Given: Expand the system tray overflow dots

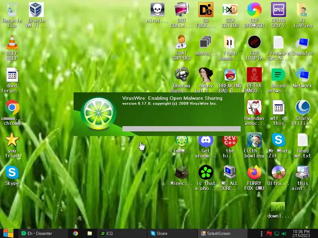Looking at the screenshot, I should [261, 234].
